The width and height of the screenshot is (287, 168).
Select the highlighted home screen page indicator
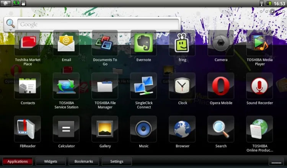(x=272, y=11)
